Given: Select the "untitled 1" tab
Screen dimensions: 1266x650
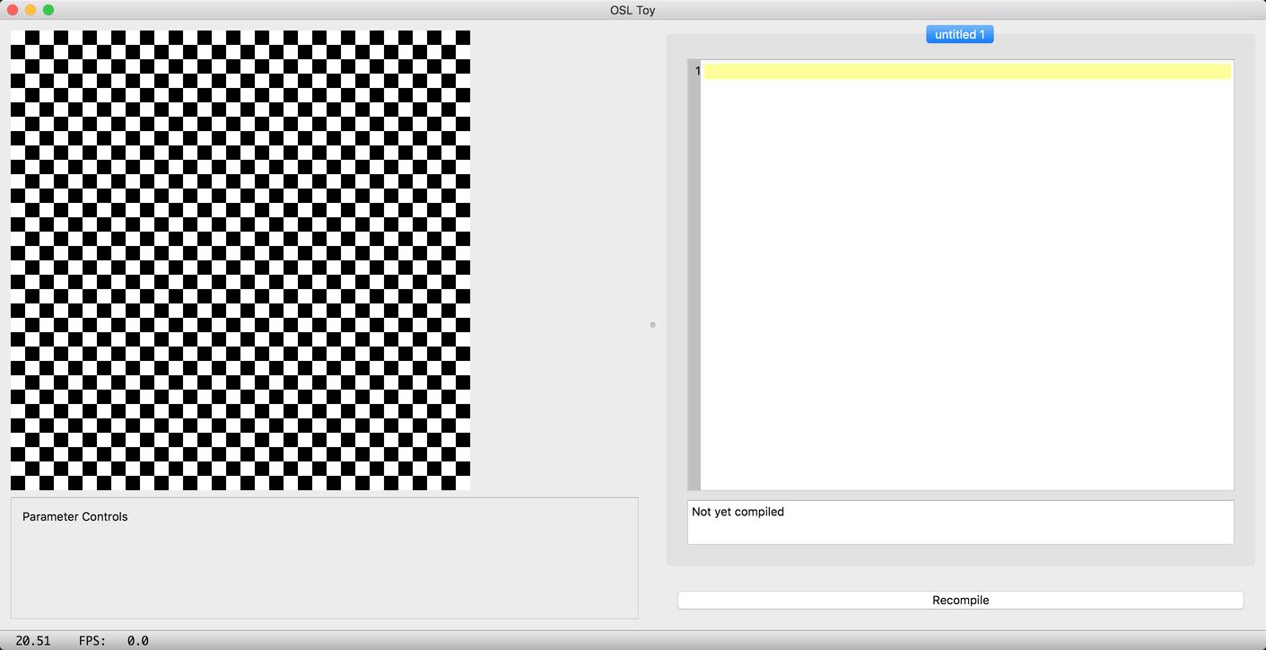Looking at the screenshot, I should click(x=959, y=34).
